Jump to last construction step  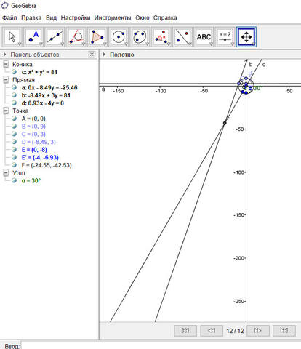[284, 331]
